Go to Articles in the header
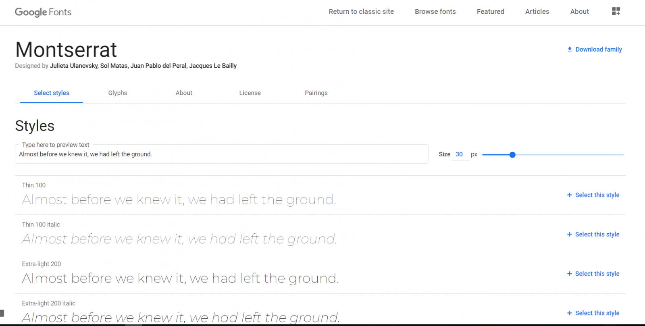This screenshot has height=326, width=645. click(537, 12)
